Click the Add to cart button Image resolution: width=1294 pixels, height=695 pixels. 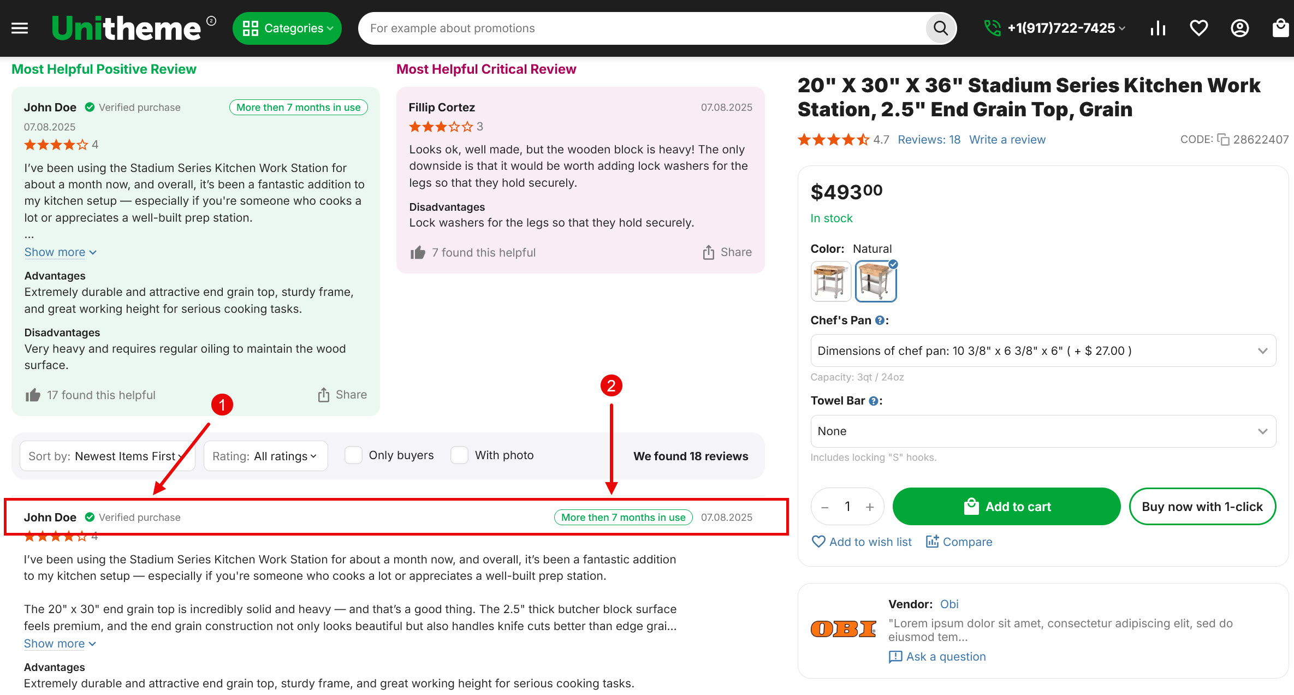click(x=1006, y=507)
